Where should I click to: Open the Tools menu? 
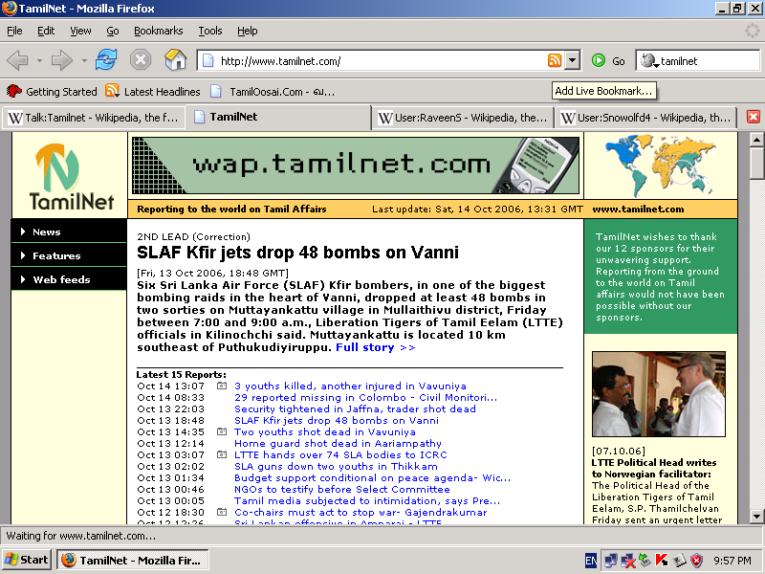point(210,31)
